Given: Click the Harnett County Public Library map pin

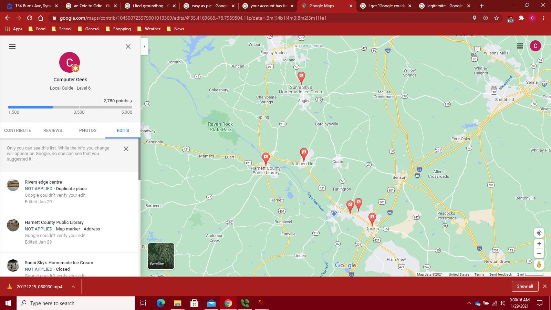Looking at the screenshot, I should [266, 159].
